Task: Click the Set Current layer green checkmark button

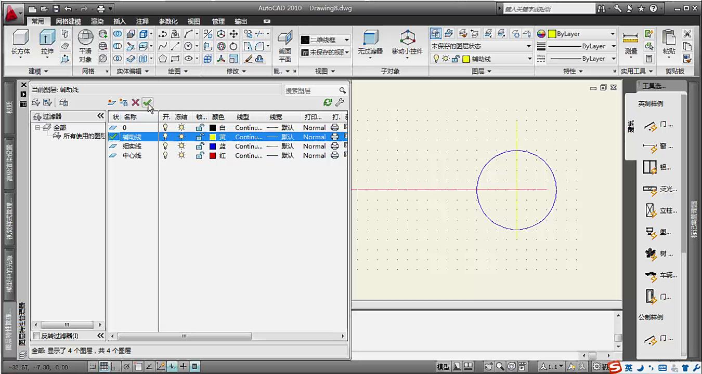Action: coord(147,102)
